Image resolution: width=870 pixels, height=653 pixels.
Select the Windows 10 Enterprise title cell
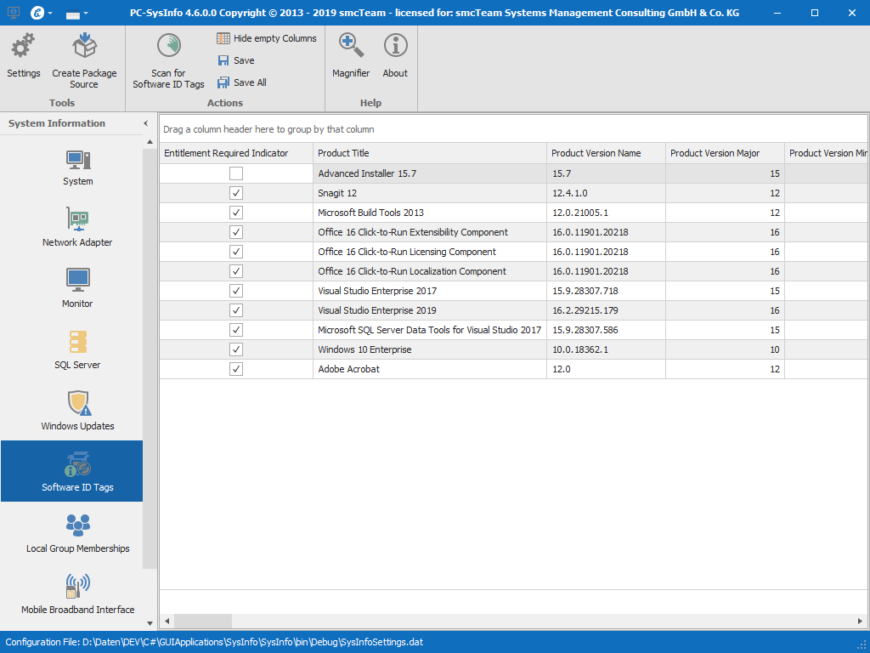(429, 349)
